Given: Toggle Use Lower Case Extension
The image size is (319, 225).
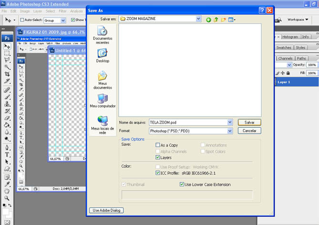Looking at the screenshot, I should (x=182, y=184).
